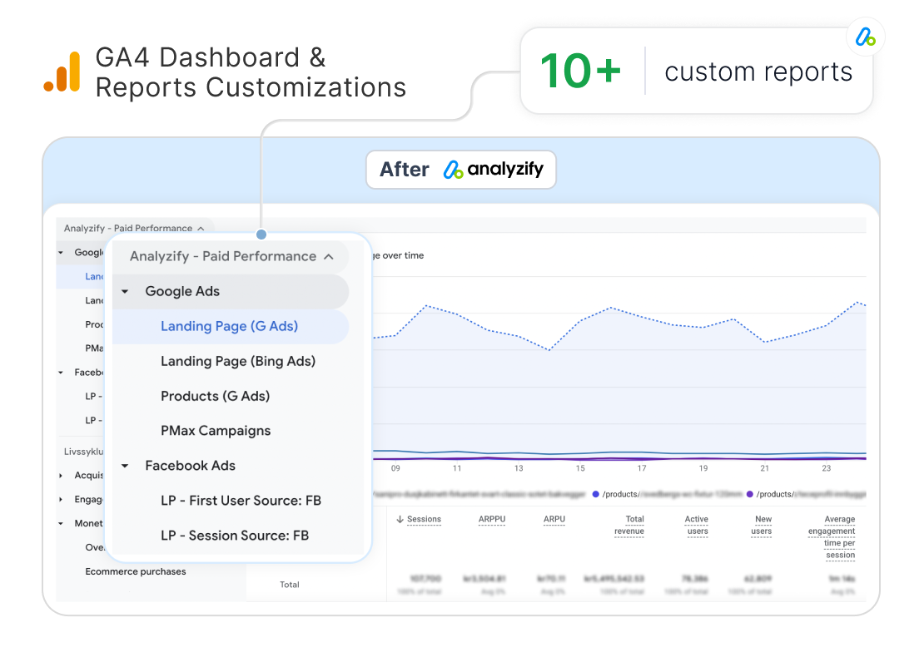Sort by Total revenue column
The width and height of the screenshot is (924, 657).
click(x=628, y=525)
